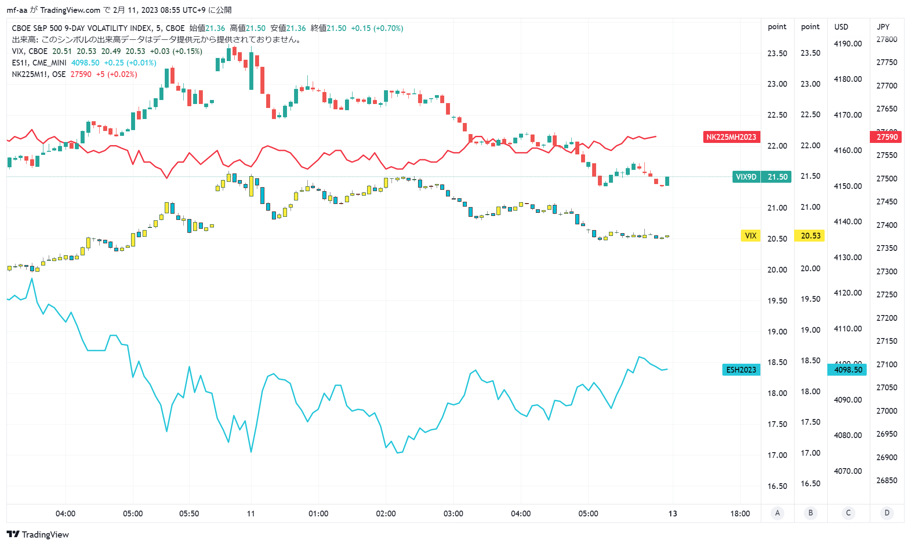Click the TradingView logo at bottom left

(38, 534)
